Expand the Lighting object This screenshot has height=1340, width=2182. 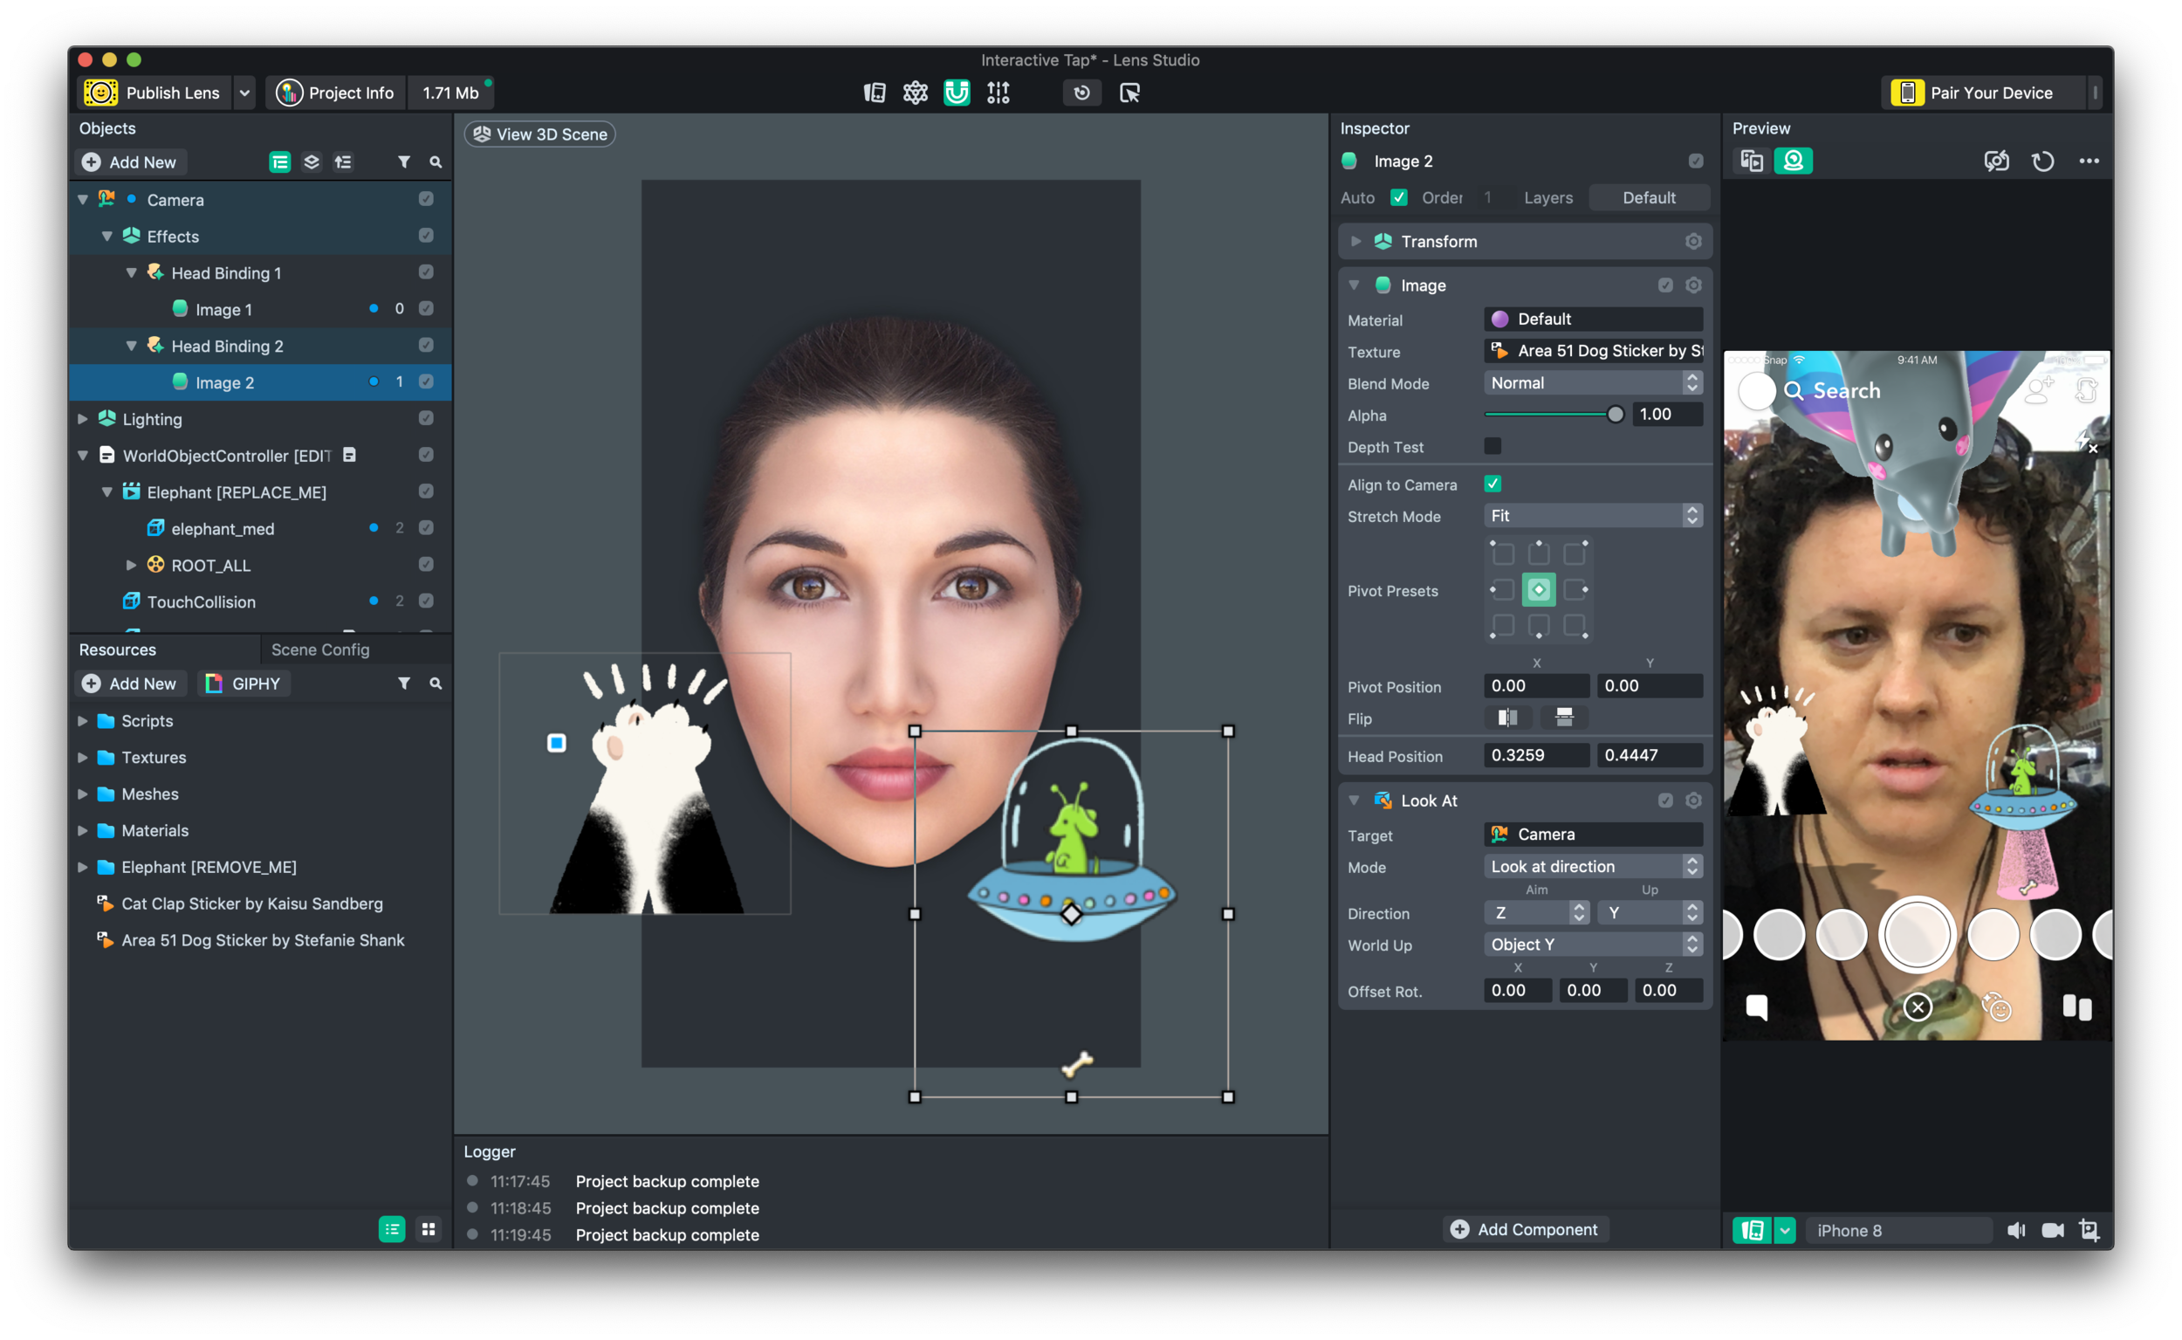(82, 418)
